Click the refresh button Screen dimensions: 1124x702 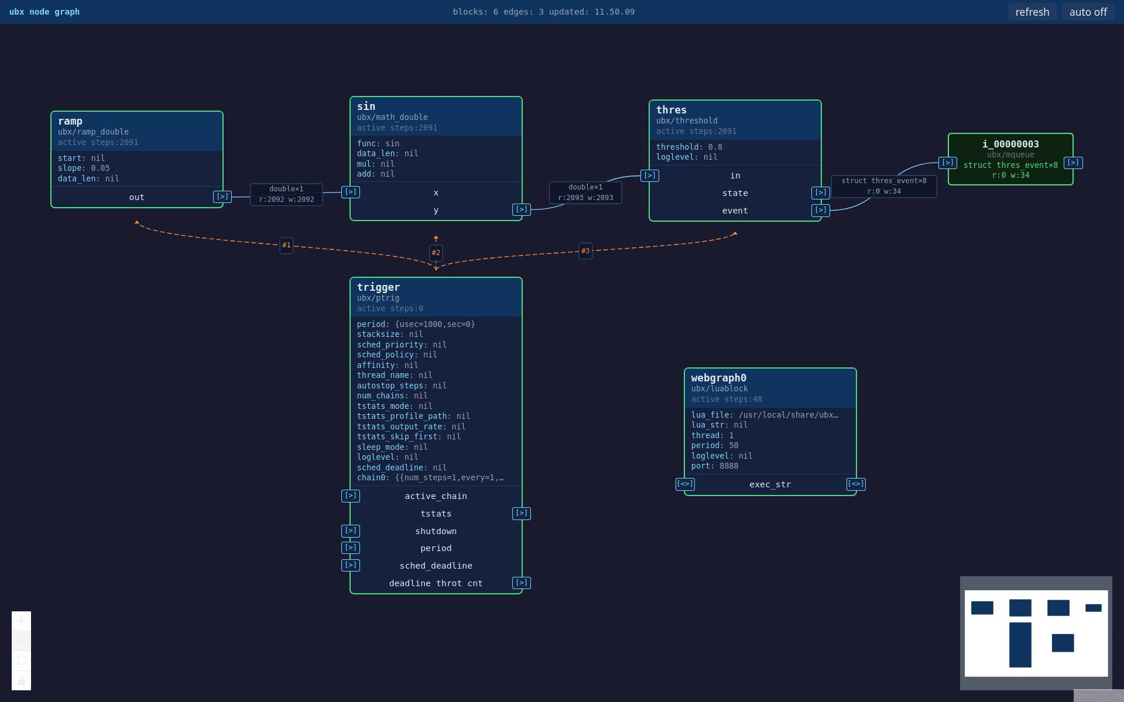[1032, 12]
